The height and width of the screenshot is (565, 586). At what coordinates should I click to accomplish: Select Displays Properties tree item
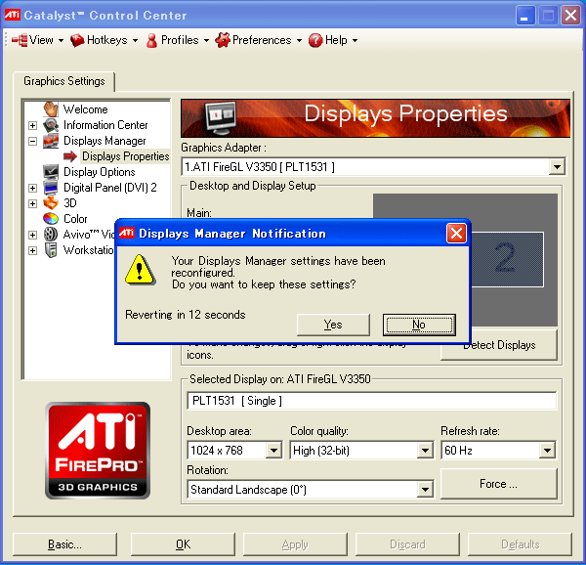pos(126,156)
